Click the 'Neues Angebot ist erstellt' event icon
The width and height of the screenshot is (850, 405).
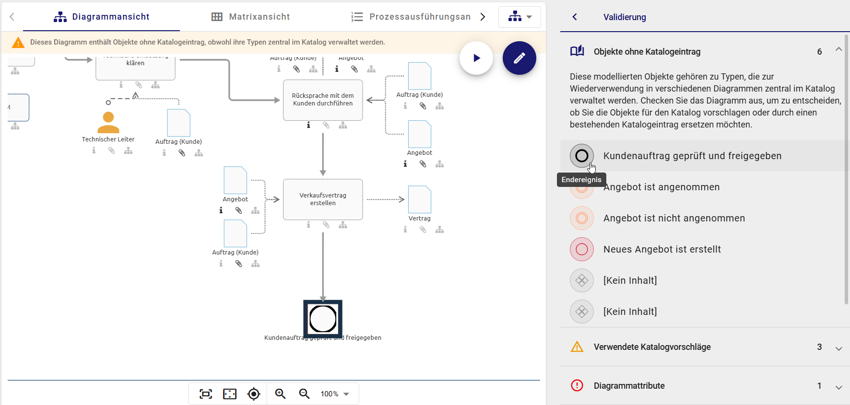(582, 249)
